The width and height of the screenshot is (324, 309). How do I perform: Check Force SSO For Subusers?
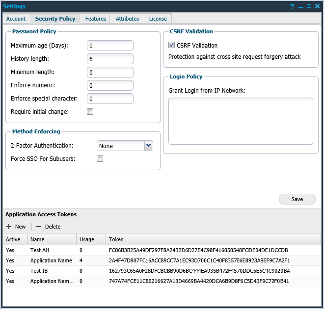100,159
